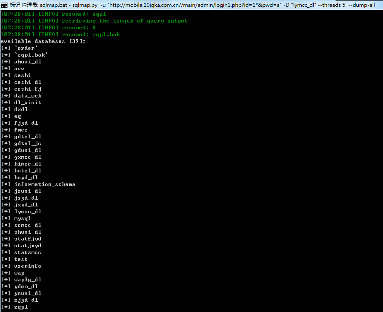
Task: Select the ydmm_dl database row
Action: coord(19,286)
